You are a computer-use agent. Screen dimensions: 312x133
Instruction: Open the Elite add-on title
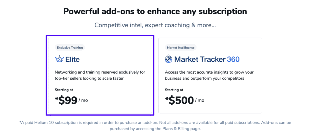[73, 59]
